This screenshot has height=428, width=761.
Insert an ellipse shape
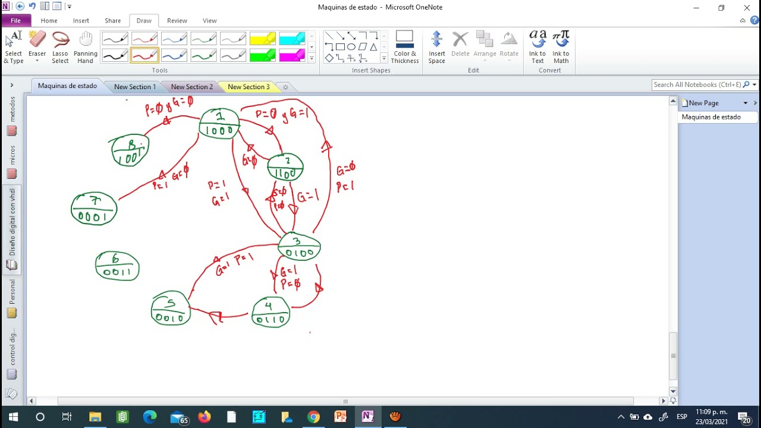pos(351,47)
